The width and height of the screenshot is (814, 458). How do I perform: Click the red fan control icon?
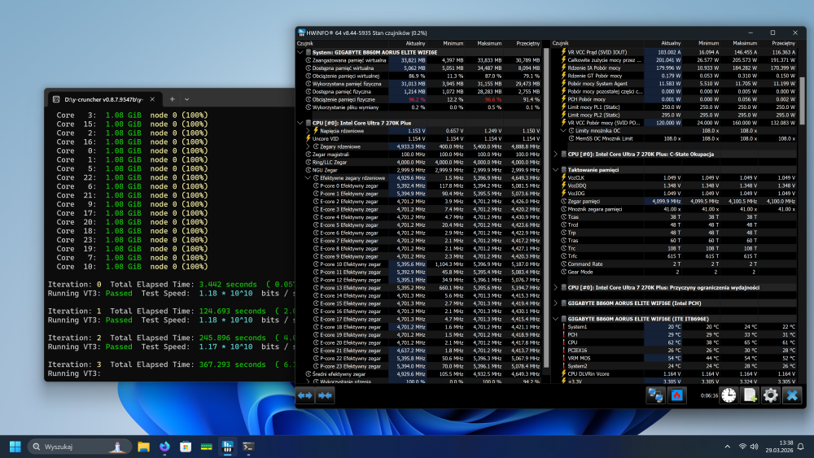tap(676, 395)
